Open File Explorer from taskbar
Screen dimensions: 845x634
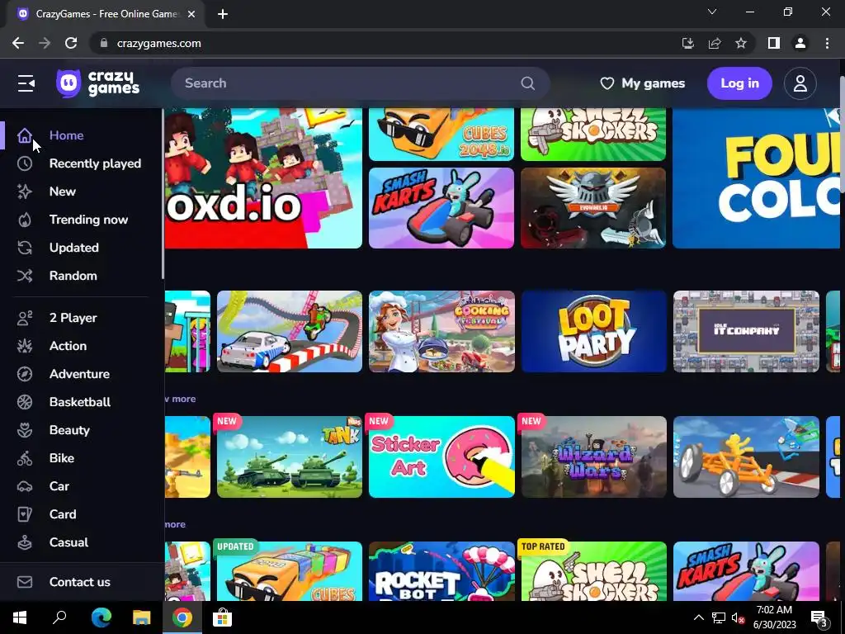click(x=142, y=617)
